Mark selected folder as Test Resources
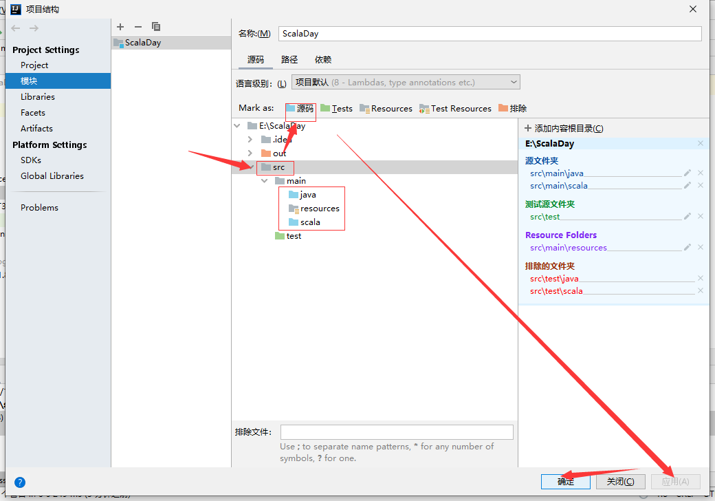This screenshot has height=501, width=715. 456,109
